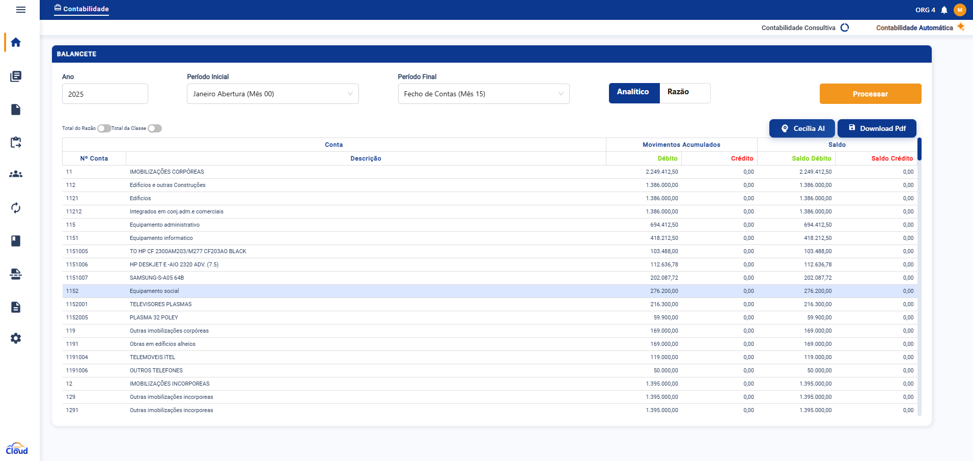Click the Processar button
The height and width of the screenshot is (461, 973).
point(870,94)
